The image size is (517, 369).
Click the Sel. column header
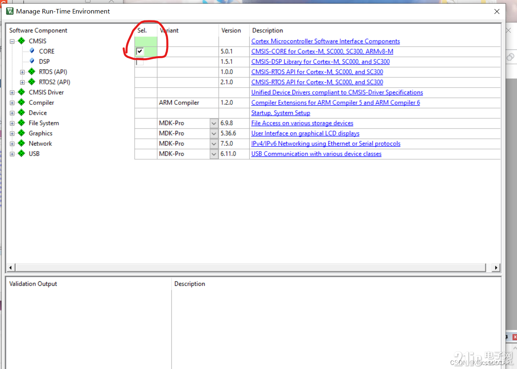coord(142,30)
